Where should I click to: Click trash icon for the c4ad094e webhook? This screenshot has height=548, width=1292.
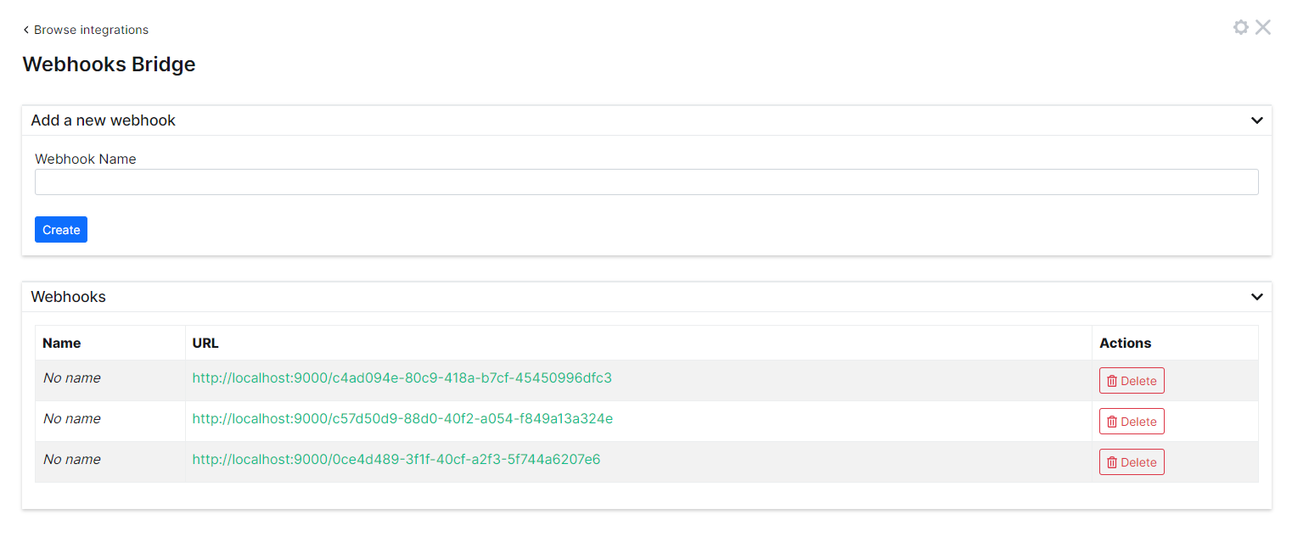coord(1112,381)
